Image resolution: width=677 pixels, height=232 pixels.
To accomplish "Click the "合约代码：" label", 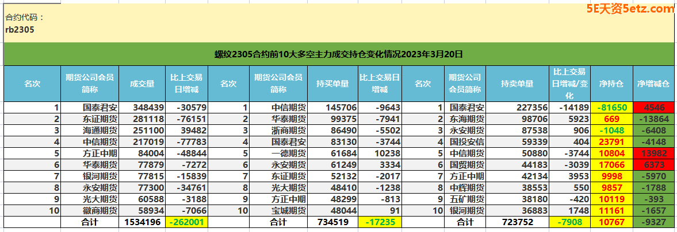I will (x=25, y=18).
